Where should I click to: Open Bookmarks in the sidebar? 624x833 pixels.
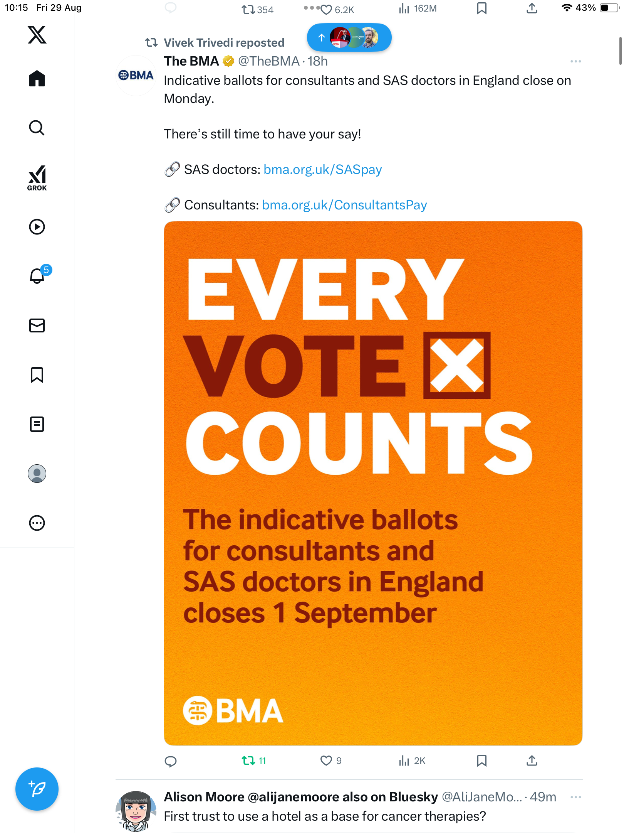tap(37, 375)
